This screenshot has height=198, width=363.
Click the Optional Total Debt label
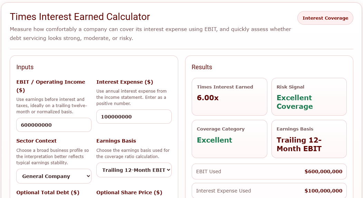pos(48,192)
